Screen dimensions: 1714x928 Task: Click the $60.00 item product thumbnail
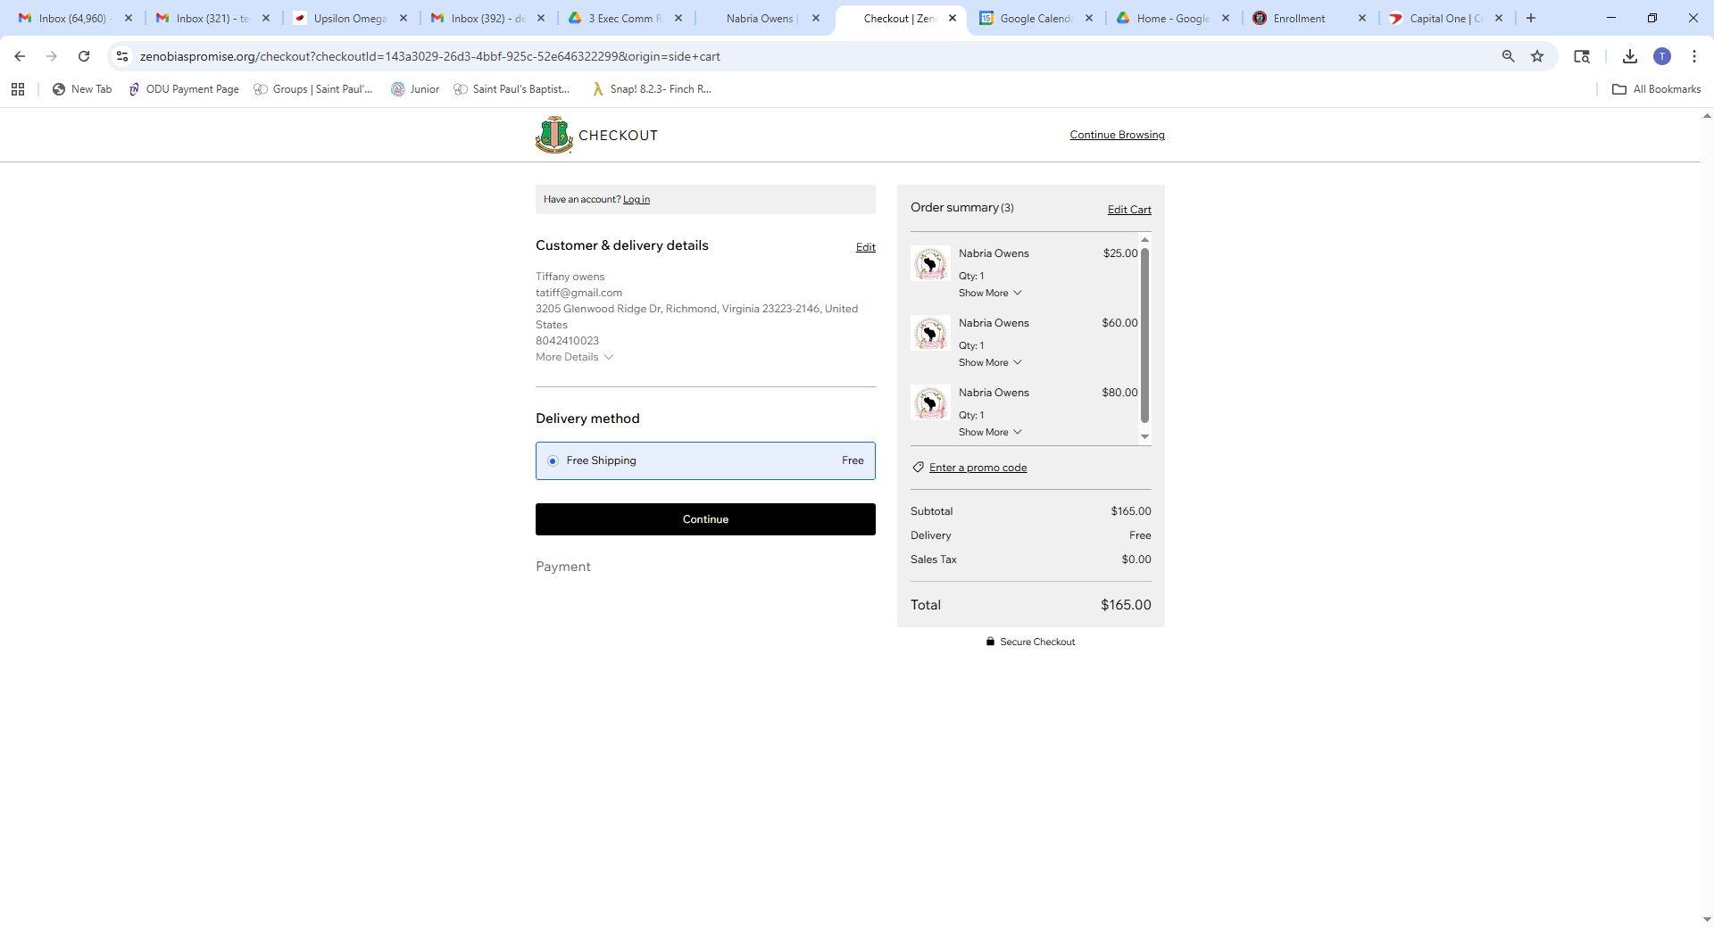click(x=930, y=334)
